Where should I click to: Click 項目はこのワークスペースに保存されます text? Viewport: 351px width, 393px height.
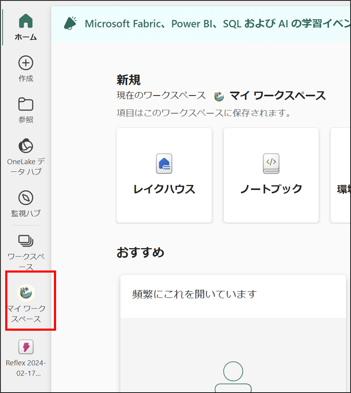click(x=204, y=113)
